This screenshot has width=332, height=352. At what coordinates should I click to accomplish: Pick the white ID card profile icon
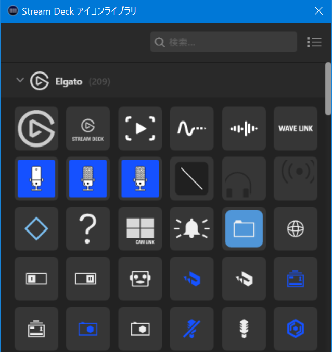[x=36, y=329]
